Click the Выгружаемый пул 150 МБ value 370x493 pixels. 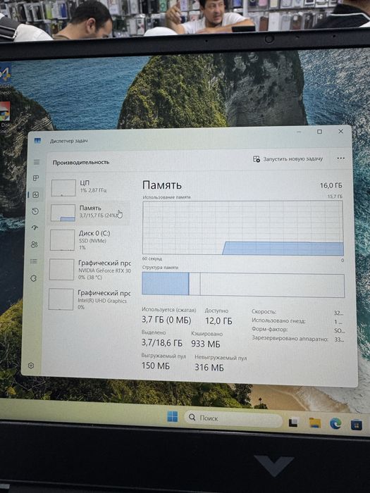[x=156, y=366]
